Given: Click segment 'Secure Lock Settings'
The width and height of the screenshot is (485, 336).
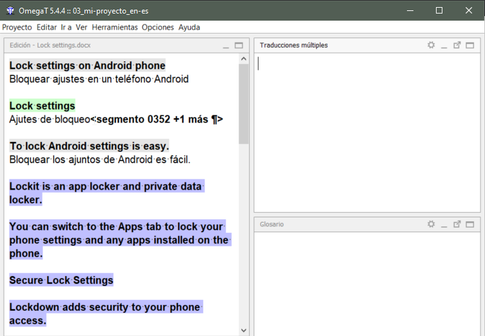Looking at the screenshot, I should tap(61, 280).
